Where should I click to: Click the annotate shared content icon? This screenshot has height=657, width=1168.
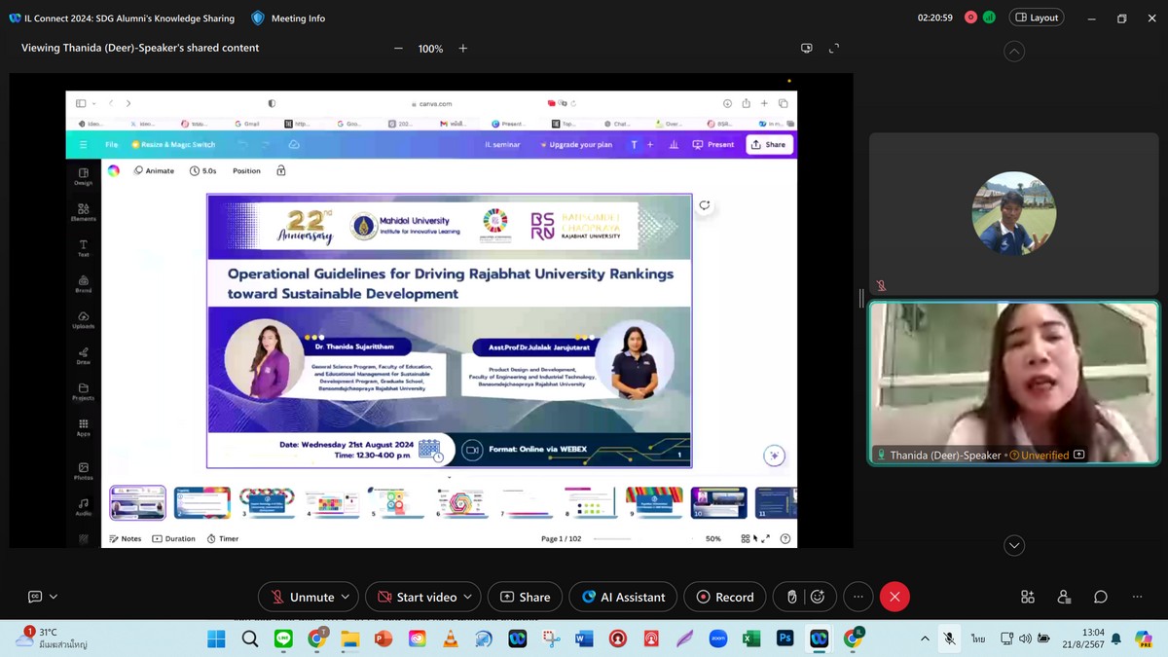[x=806, y=48]
